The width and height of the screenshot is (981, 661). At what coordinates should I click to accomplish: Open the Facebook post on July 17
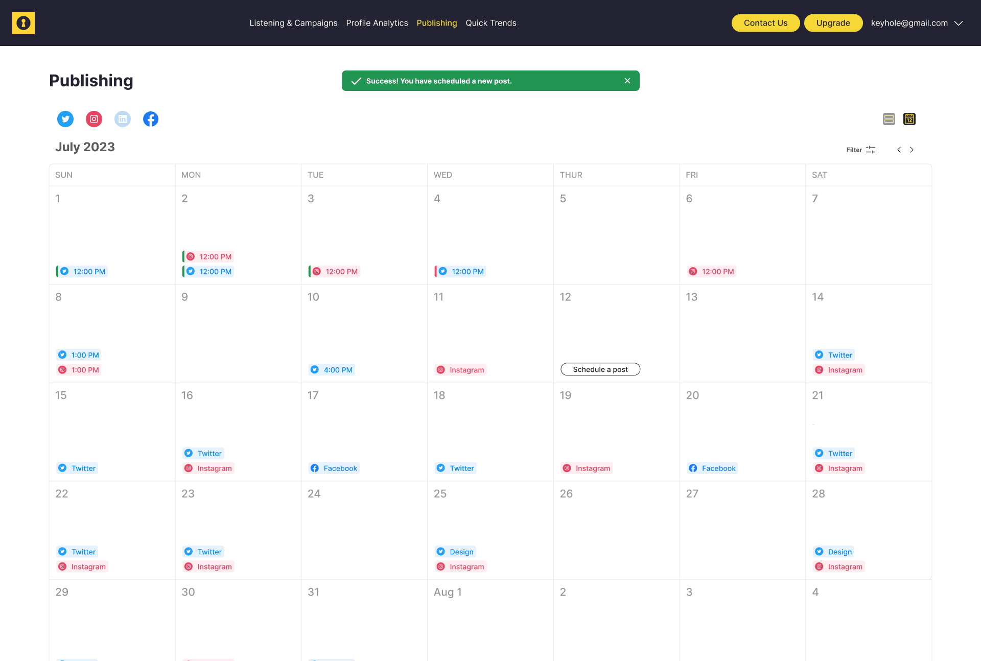pos(334,468)
